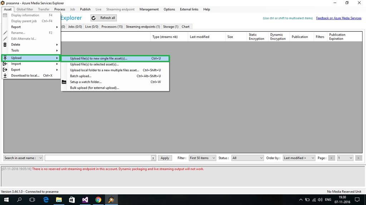Open taskbar search magnifier
366x205 pixels.
tap(19, 200)
